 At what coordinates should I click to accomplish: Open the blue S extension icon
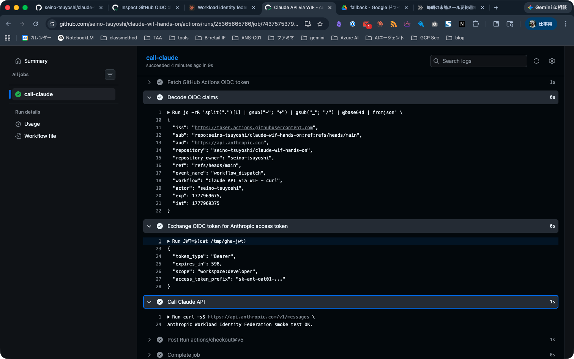point(448,24)
